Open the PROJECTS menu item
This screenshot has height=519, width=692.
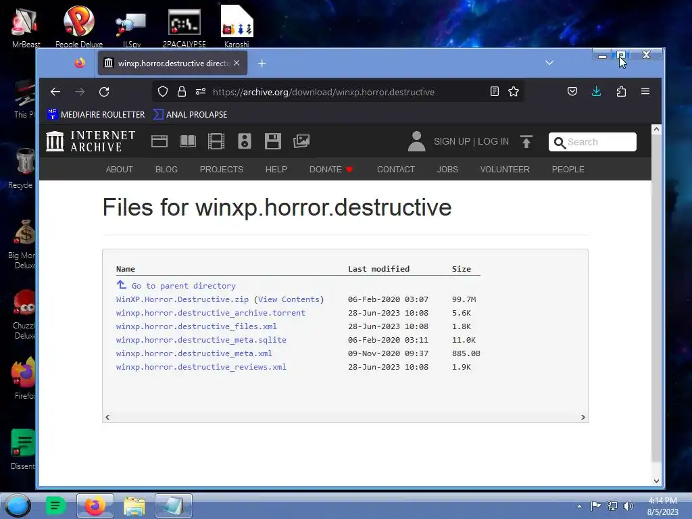coord(222,170)
